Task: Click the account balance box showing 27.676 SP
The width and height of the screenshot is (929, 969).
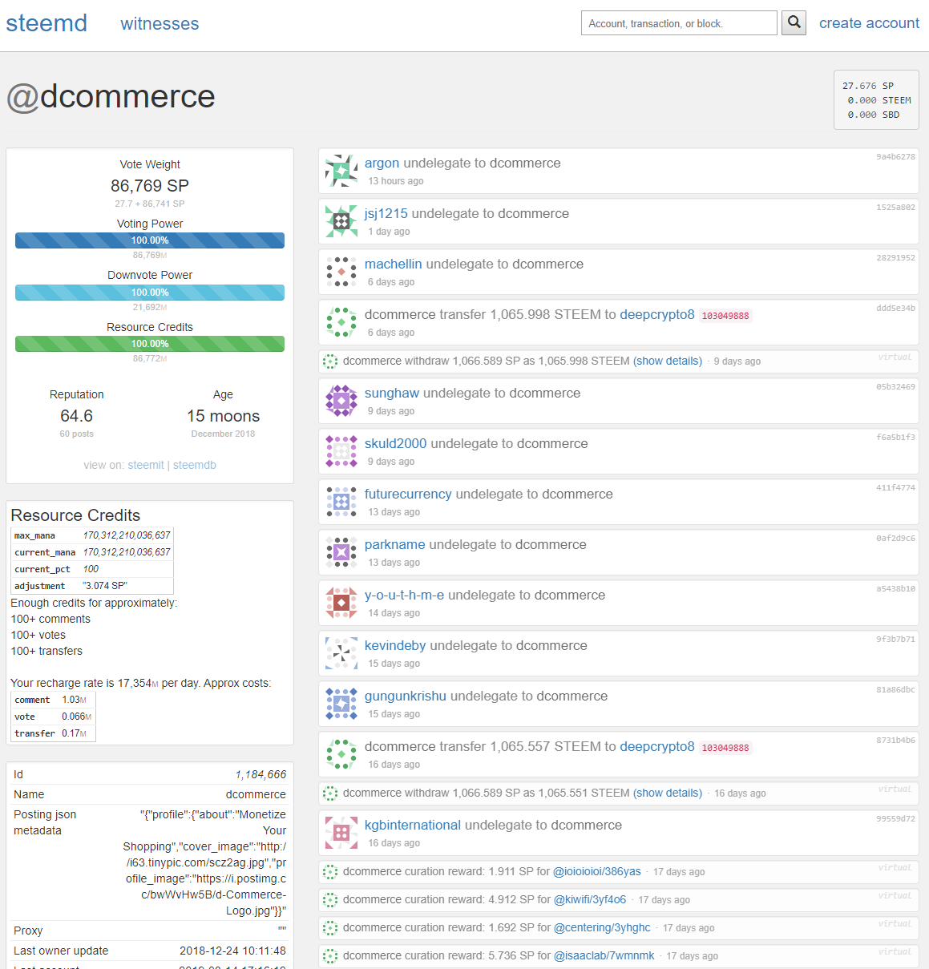Action: pyautogui.click(x=876, y=100)
